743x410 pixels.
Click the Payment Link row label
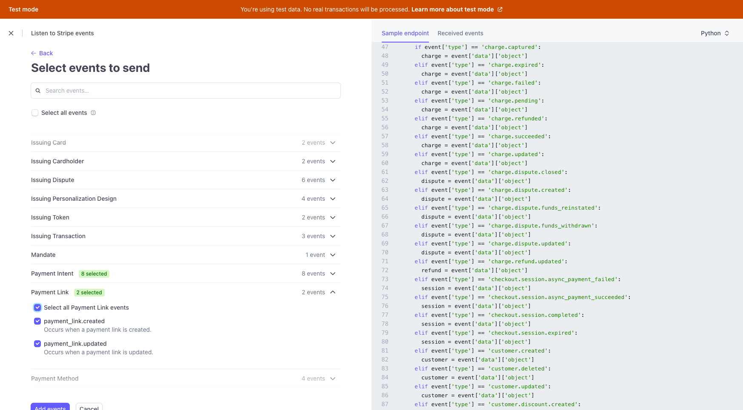tap(50, 292)
